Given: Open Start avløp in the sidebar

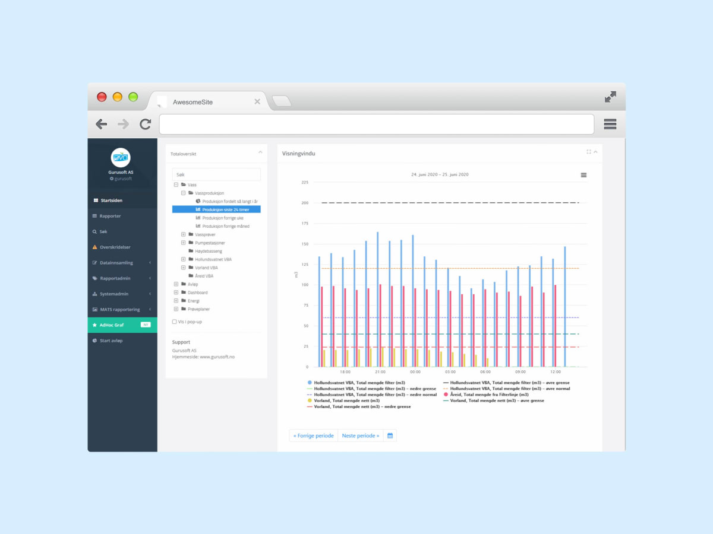Looking at the screenshot, I should [122, 341].
